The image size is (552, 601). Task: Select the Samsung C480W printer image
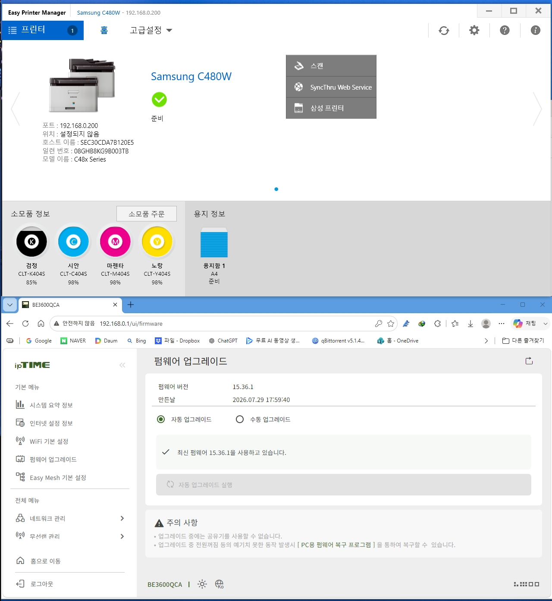click(82, 85)
